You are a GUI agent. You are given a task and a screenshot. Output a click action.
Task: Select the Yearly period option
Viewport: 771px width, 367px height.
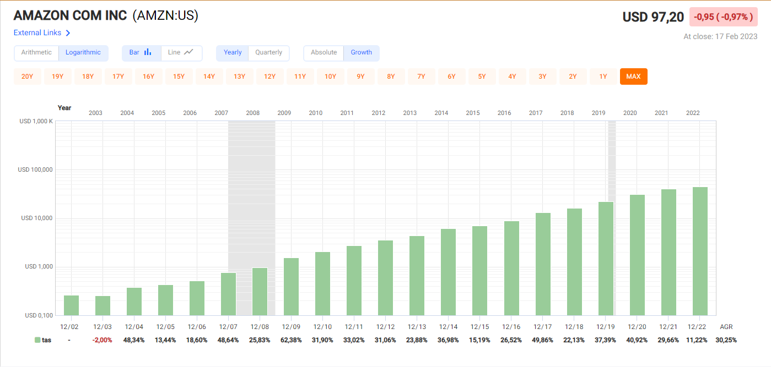(233, 53)
